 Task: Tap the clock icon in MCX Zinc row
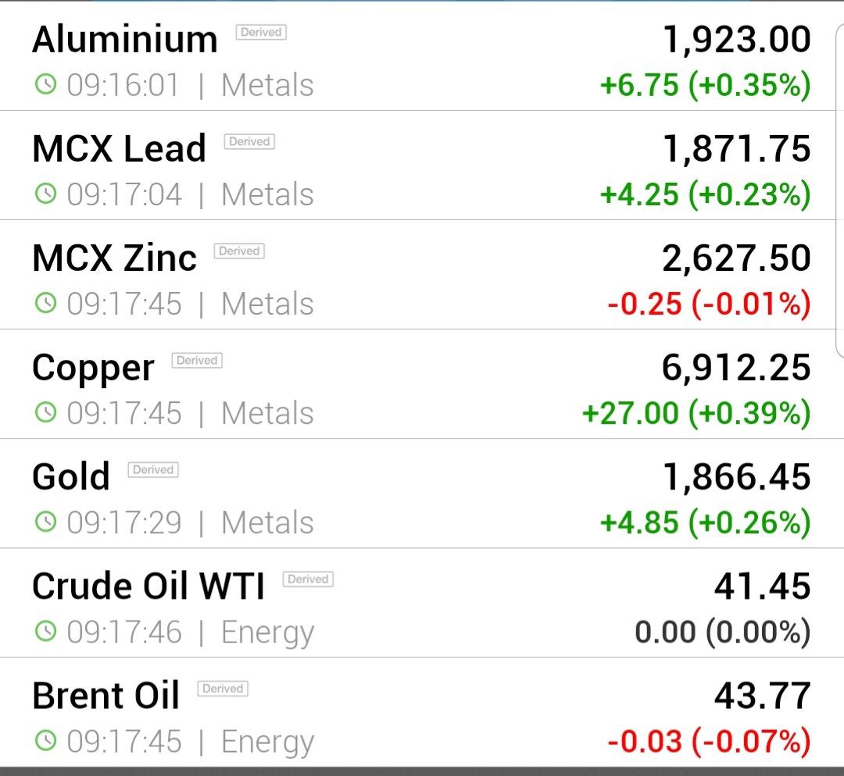[x=46, y=304]
